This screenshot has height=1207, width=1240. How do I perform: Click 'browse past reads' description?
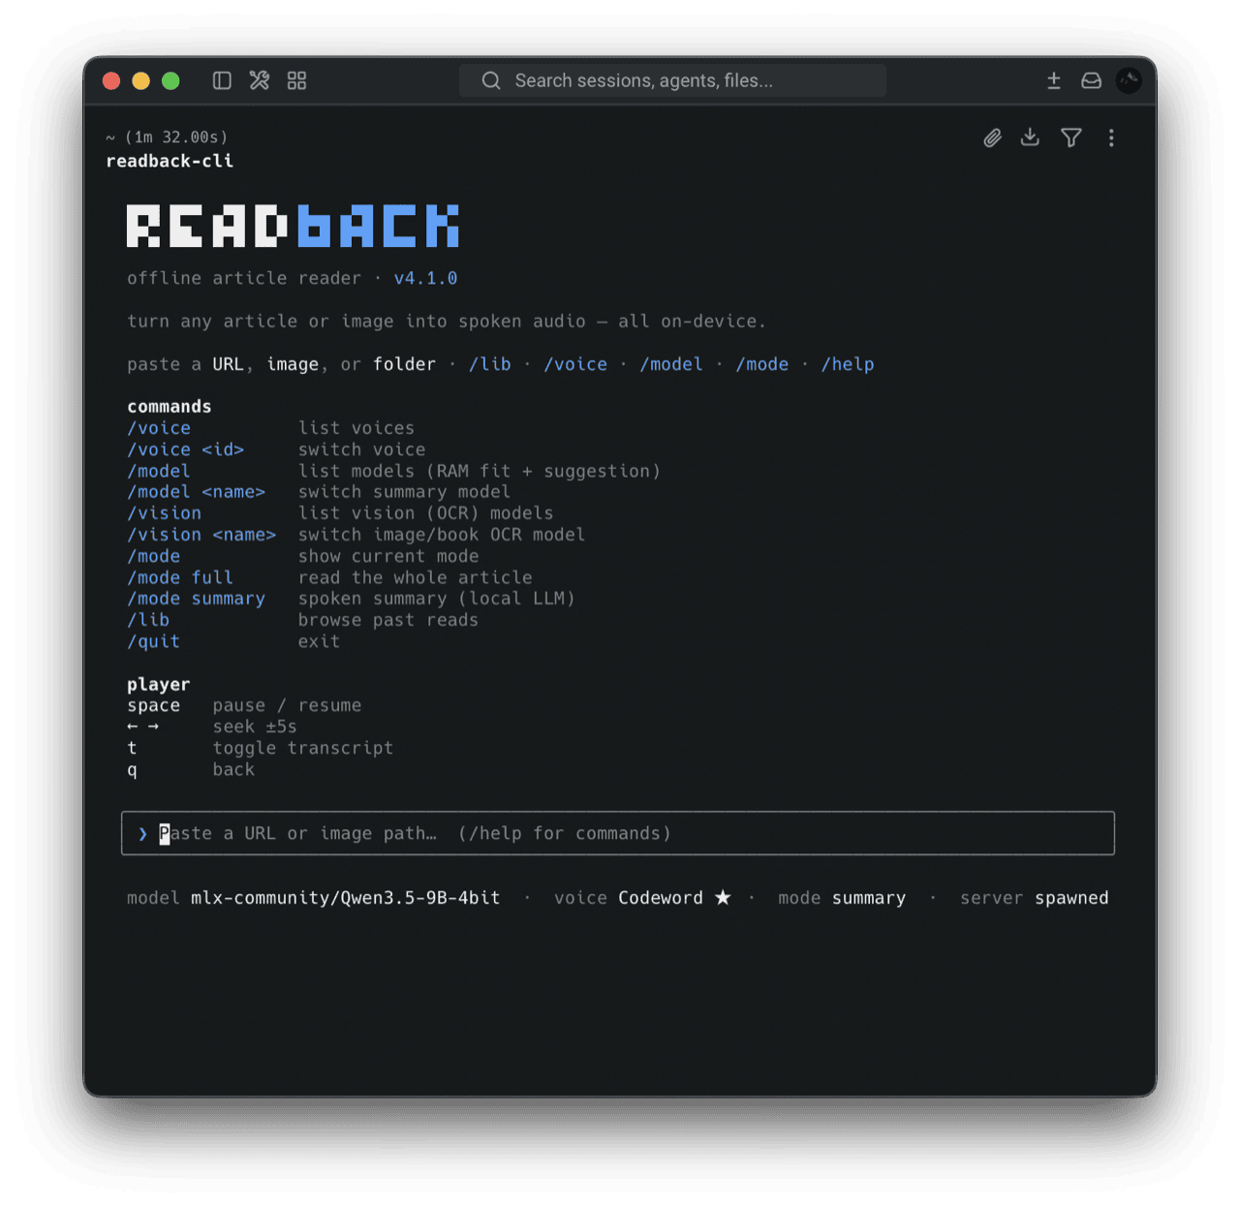[x=388, y=620]
